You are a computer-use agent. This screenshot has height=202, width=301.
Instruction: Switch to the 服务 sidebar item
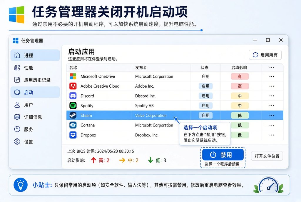pos(35,129)
